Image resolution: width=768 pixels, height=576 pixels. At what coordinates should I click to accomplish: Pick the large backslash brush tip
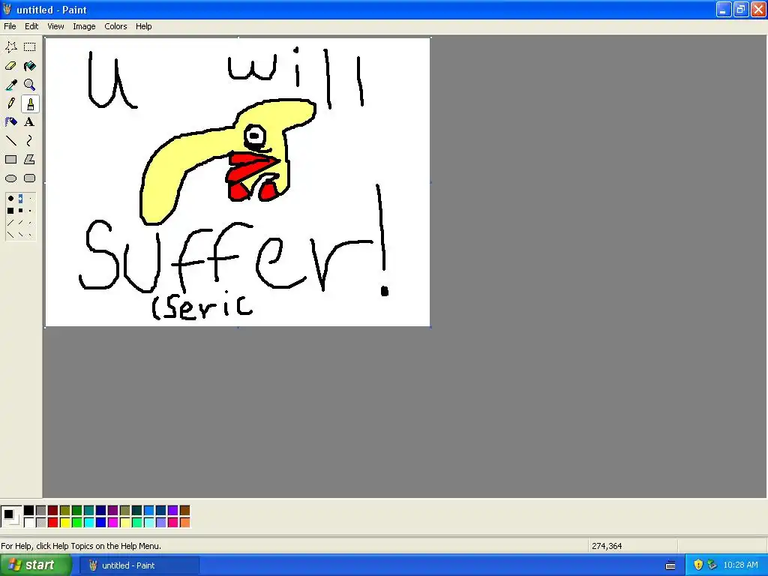[x=10, y=235]
